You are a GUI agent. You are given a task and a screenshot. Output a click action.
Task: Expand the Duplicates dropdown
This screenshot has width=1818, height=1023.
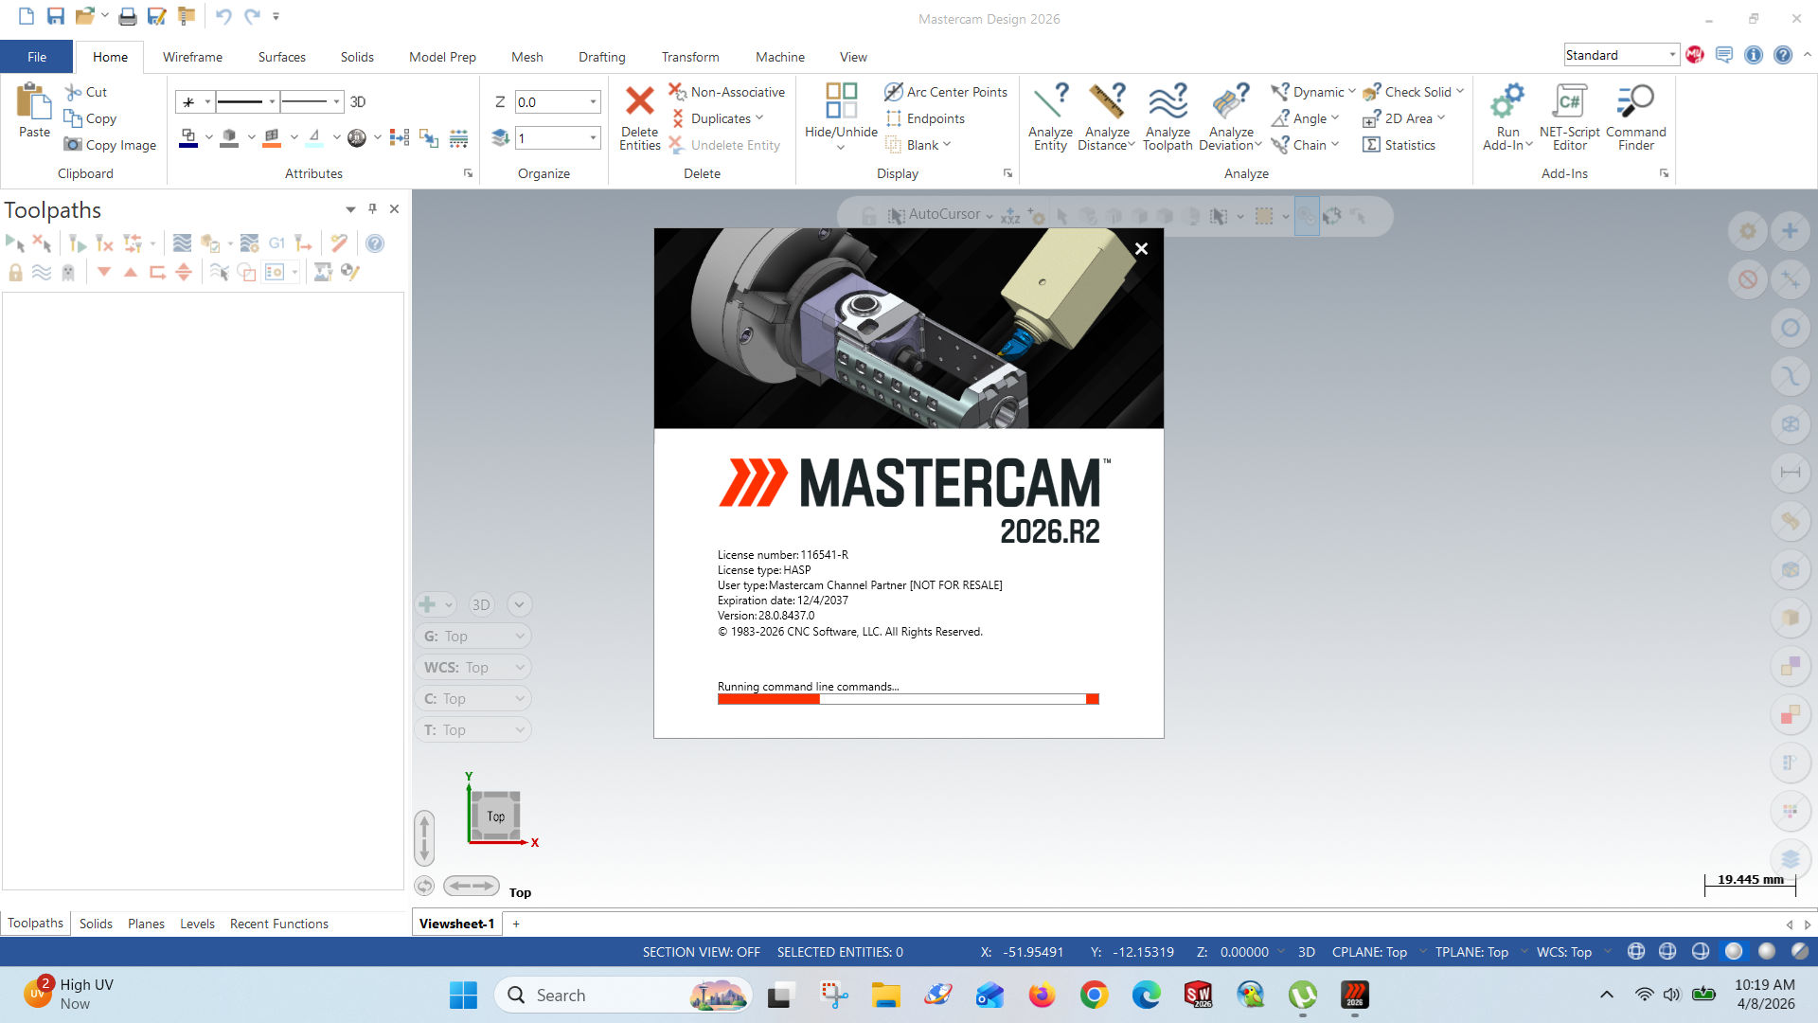(x=759, y=118)
